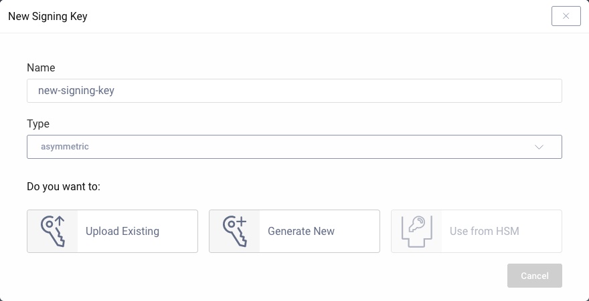Click the New Signing Key dialog title
The height and width of the screenshot is (301, 589).
[x=48, y=16]
